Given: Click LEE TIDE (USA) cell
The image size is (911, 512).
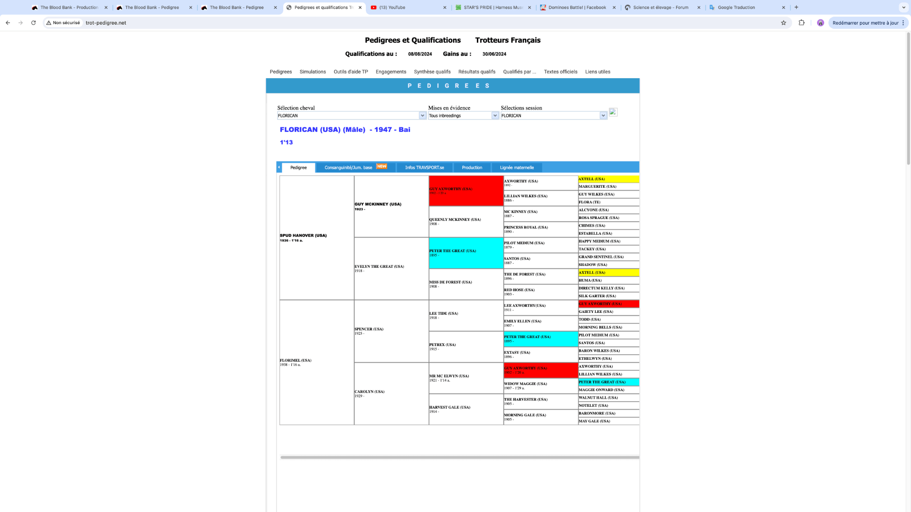Looking at the screenshot, I should click(466, 315).
